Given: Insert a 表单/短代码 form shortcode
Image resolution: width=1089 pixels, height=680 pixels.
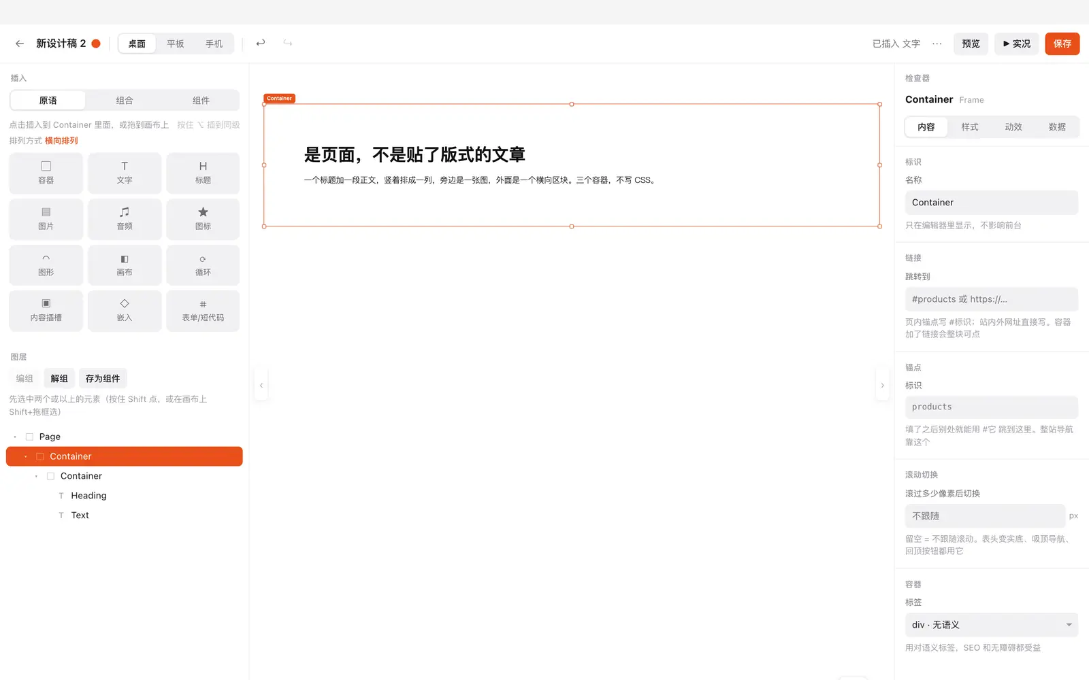Looking at the screenshot, I should pos(203,311).
